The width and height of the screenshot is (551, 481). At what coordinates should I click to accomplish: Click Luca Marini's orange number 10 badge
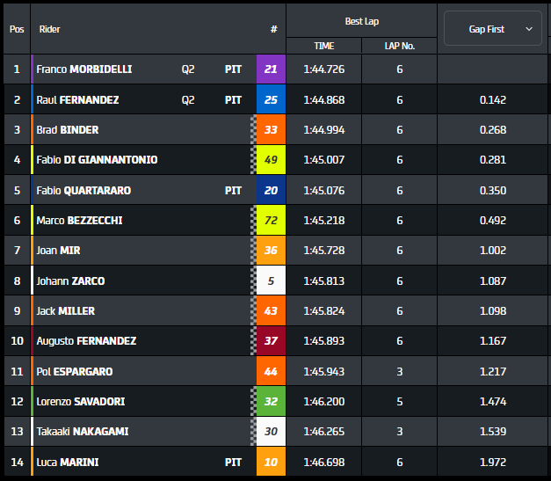point(271,462)
